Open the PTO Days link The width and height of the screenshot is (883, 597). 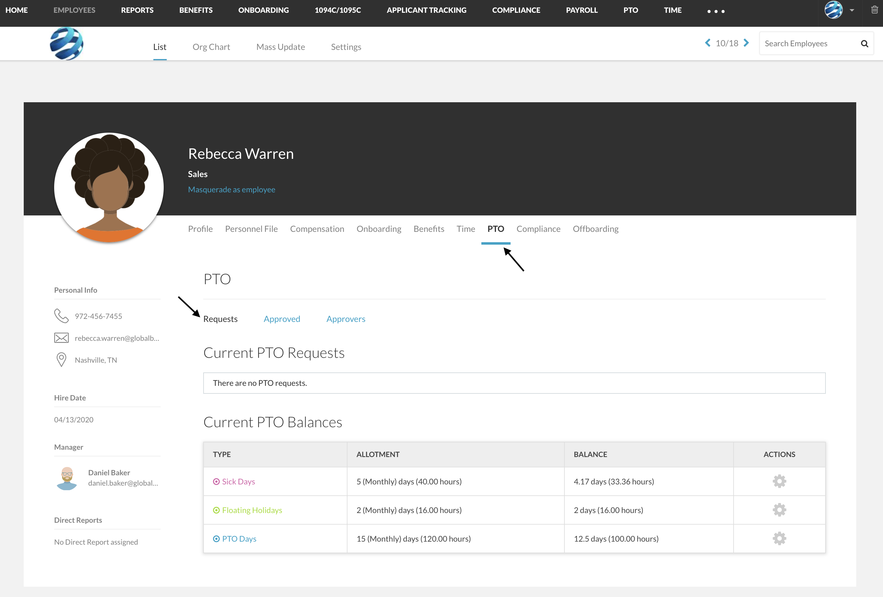[239, 539]
